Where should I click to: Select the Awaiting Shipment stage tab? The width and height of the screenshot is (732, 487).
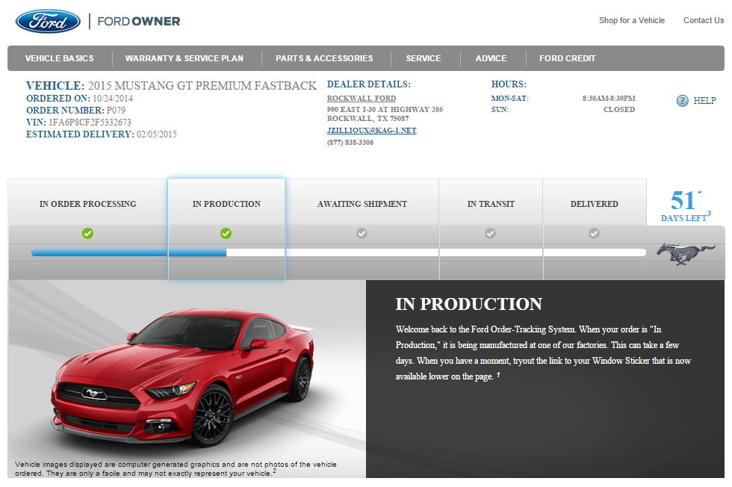[362, 204]
